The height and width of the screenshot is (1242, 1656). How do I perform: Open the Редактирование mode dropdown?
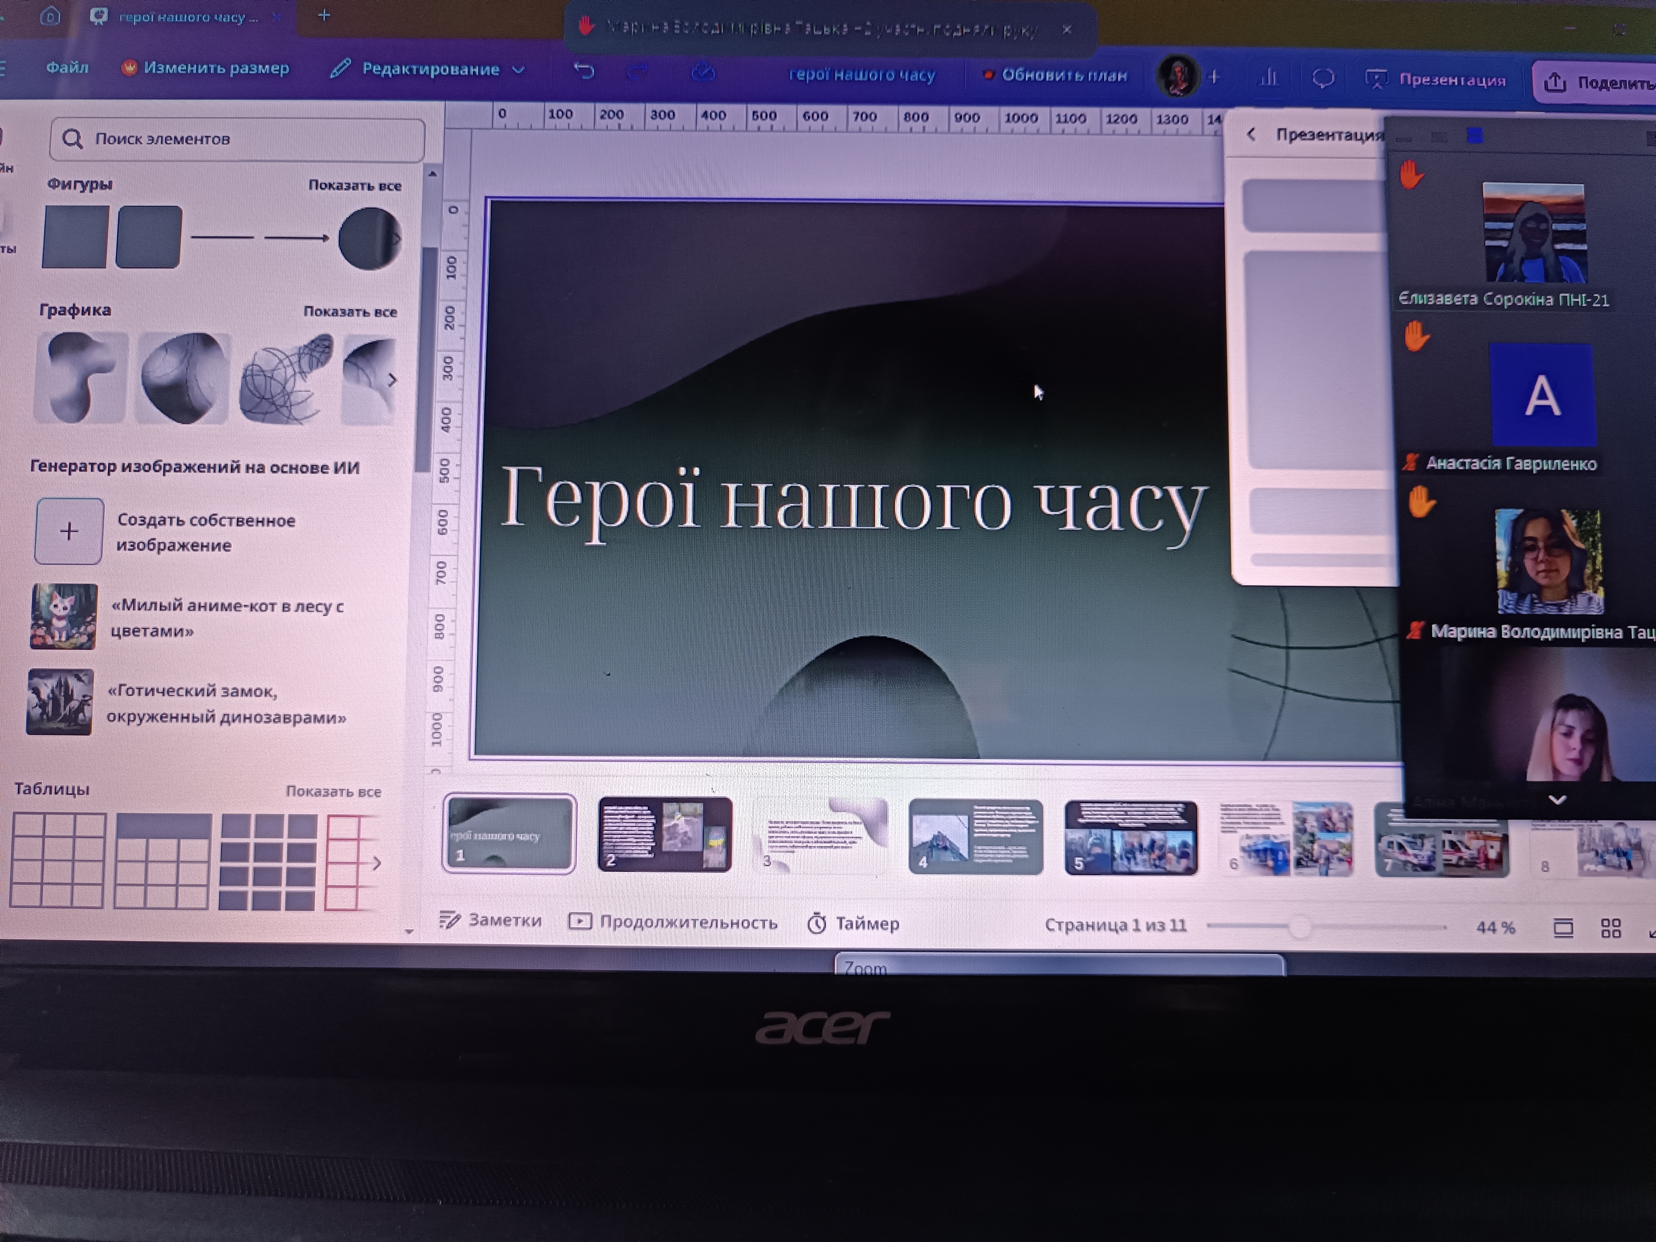point(430,69)
